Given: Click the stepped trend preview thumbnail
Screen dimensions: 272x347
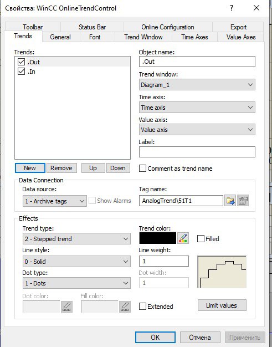Looking at the screenshot, I should point(222,272).
